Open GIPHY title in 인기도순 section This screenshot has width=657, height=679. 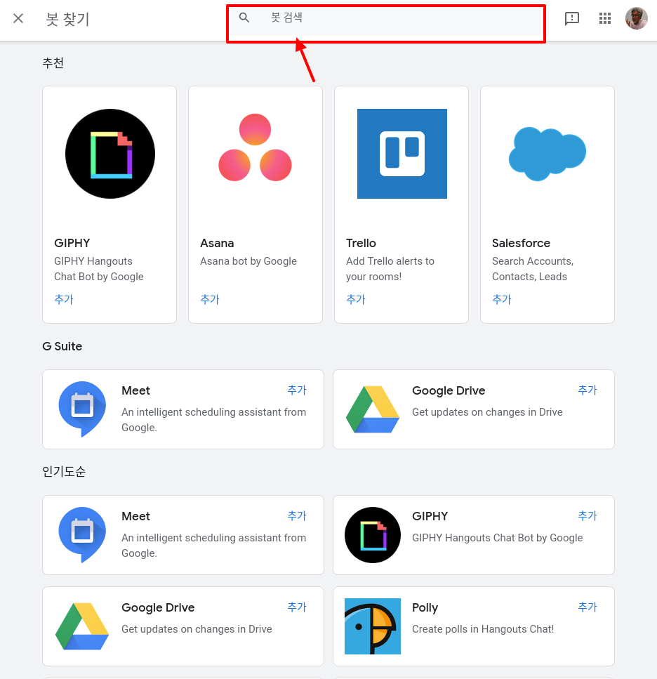pyautogui.click(x=430, y=516)
